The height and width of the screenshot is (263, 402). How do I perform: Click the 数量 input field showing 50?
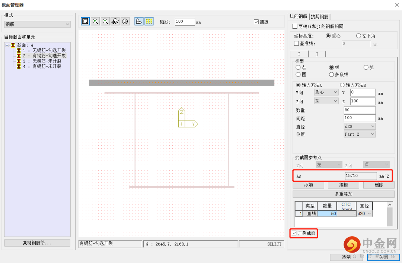[360, 110]
